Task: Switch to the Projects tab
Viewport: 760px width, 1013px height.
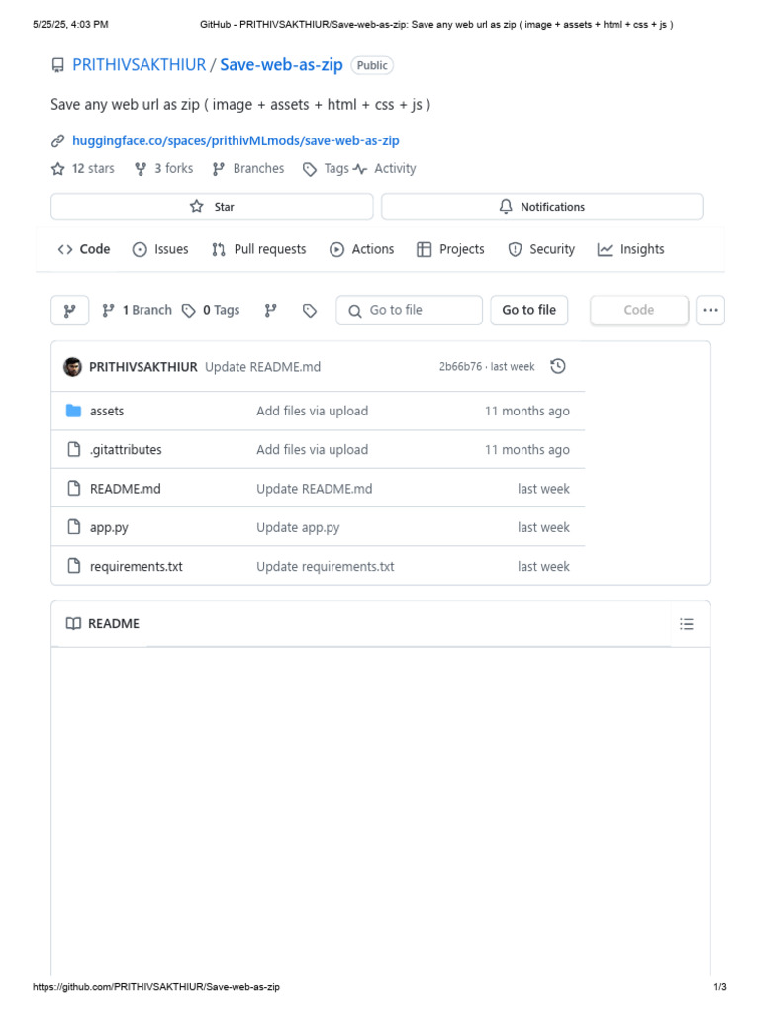Action: [450, 249]
